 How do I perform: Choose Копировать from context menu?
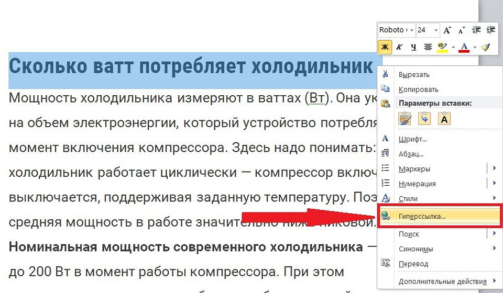coord(418,89)
